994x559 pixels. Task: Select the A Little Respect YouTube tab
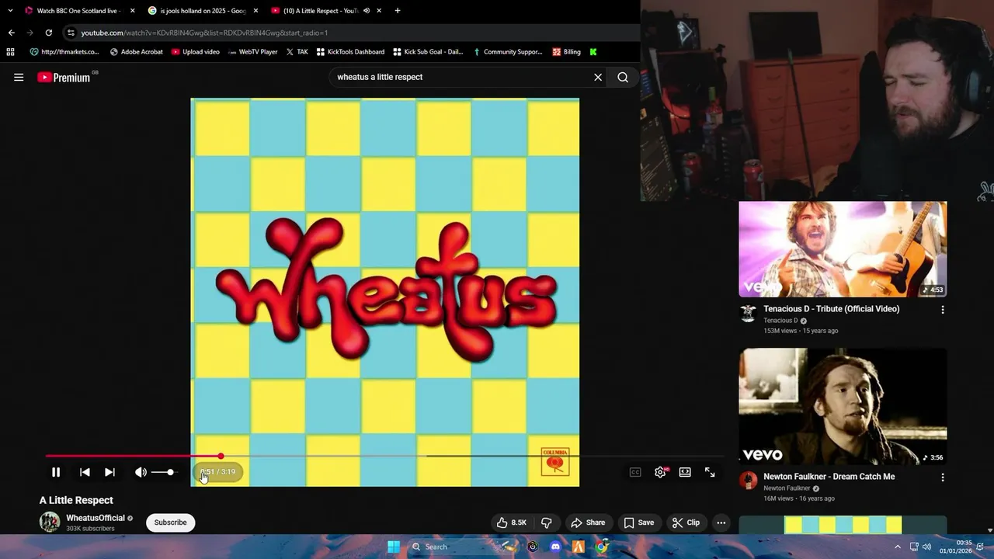[x=318, y=11]
